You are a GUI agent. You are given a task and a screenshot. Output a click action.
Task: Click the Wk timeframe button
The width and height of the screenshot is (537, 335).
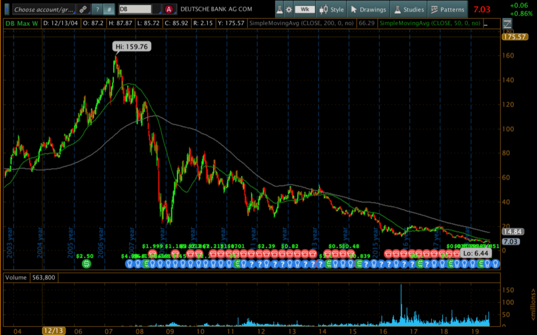[x=305, y=9]
